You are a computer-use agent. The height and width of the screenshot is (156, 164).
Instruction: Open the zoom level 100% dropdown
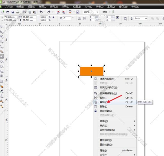point(98,12)
